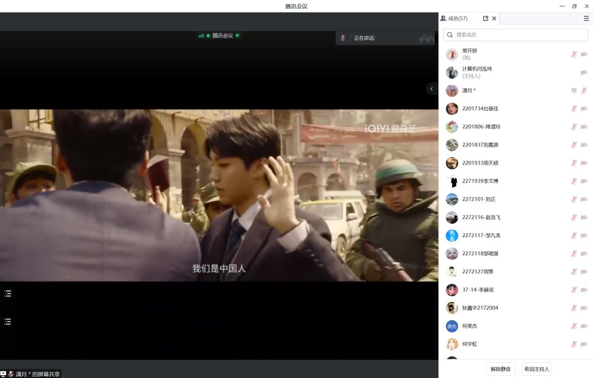
Task: Click the camera-off icon for 2272118邹珺淏
Action: (x=584, y=254)
